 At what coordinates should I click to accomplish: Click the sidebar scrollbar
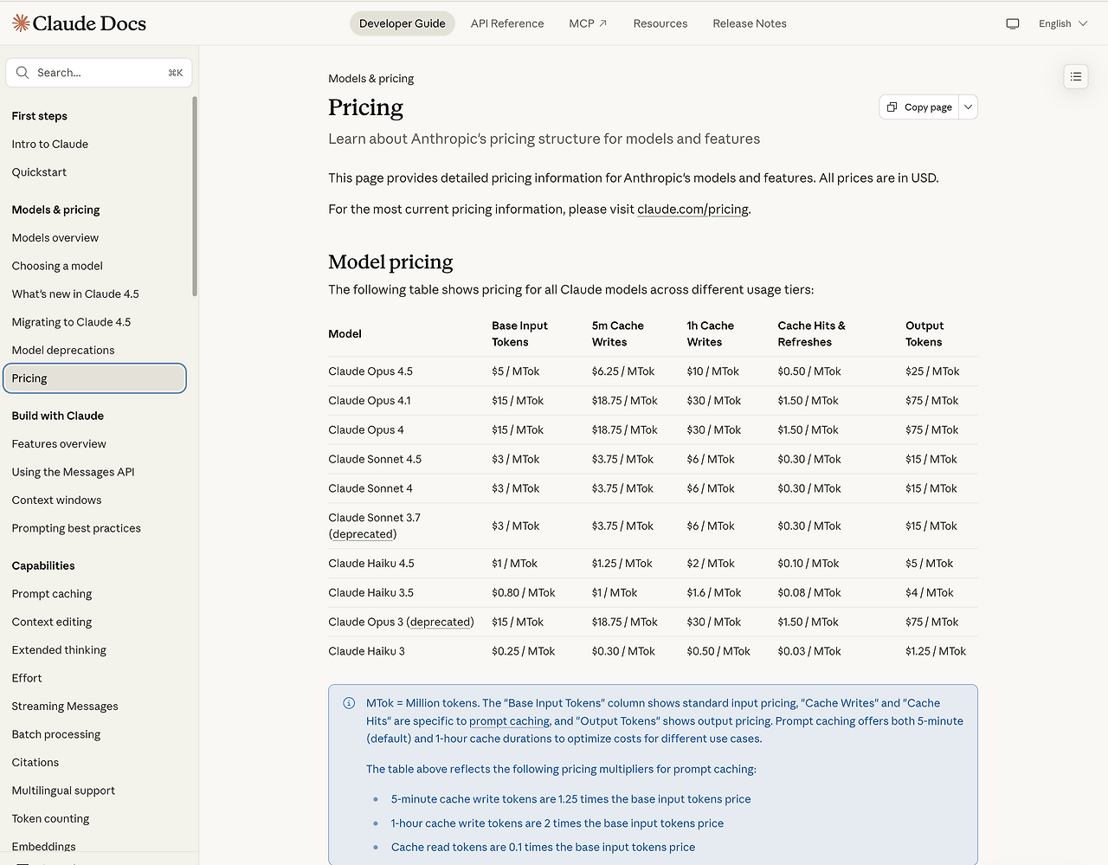tap(195, 197)
